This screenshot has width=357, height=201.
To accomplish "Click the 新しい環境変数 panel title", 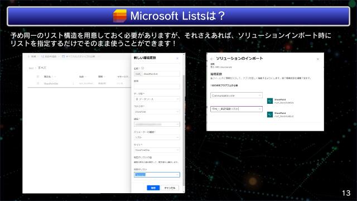I will point(145,58).
